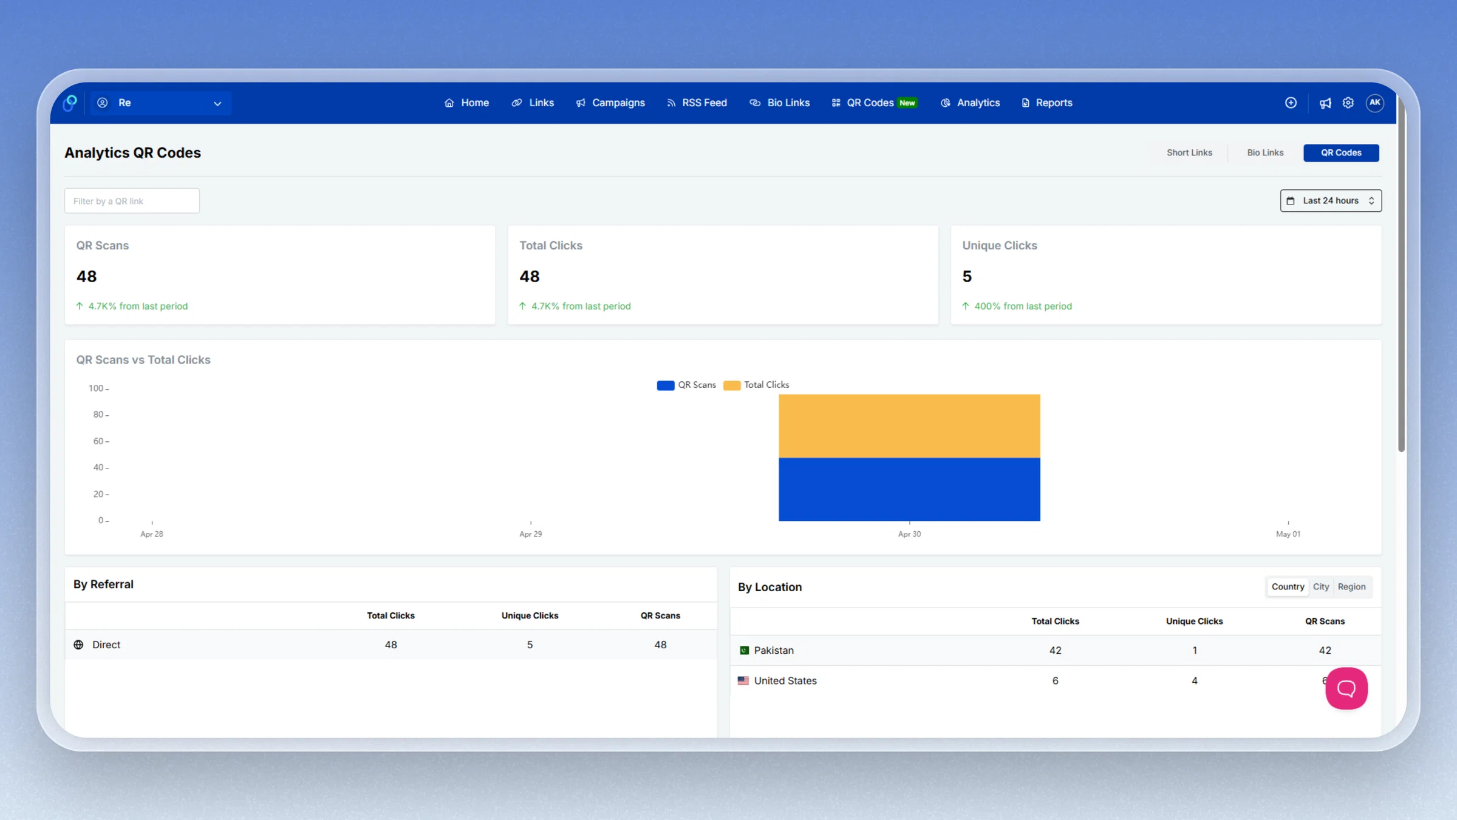Click the blue QR Scans chart bar
The height and width of the screenshot is (820, 1457).
[x=909, y=489]
